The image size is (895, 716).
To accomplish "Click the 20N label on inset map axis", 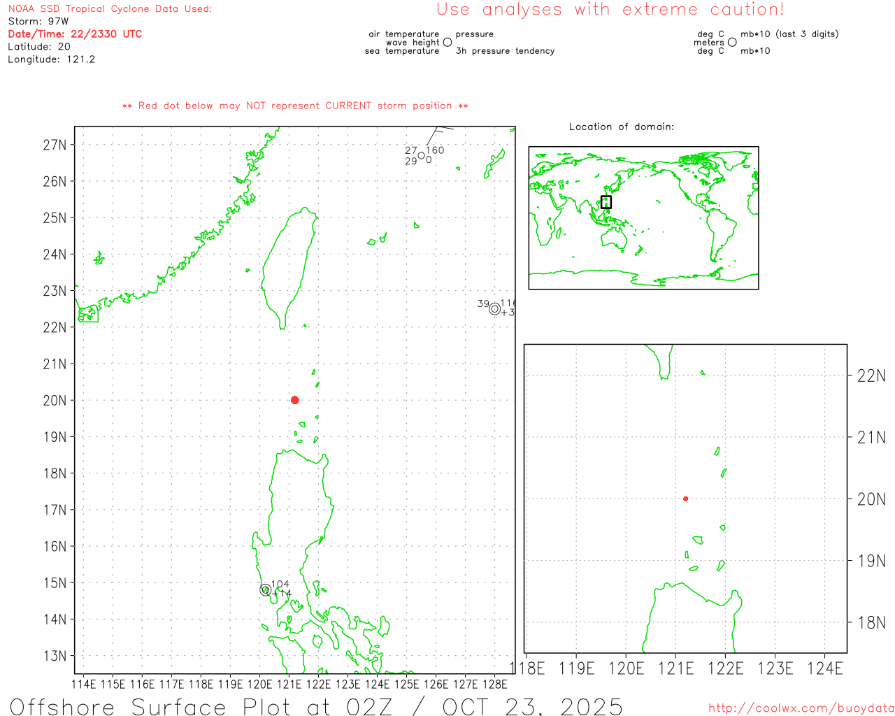I will point(871,499).
